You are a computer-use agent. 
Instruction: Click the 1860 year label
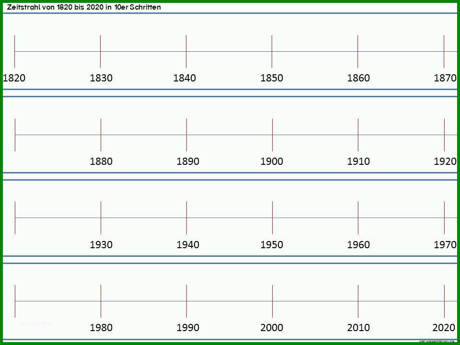click(x=358, y=78)
